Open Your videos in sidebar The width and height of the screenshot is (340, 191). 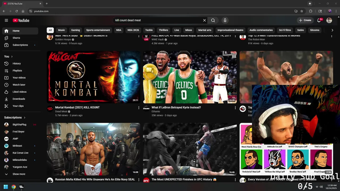[20, 78]
